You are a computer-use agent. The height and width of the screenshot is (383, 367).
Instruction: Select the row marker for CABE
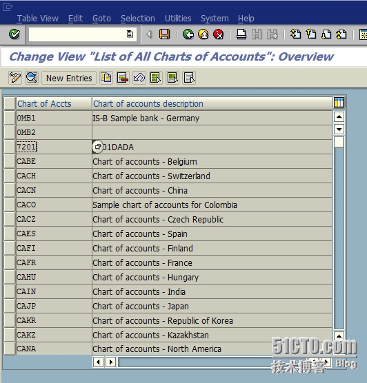pos(10,161)
